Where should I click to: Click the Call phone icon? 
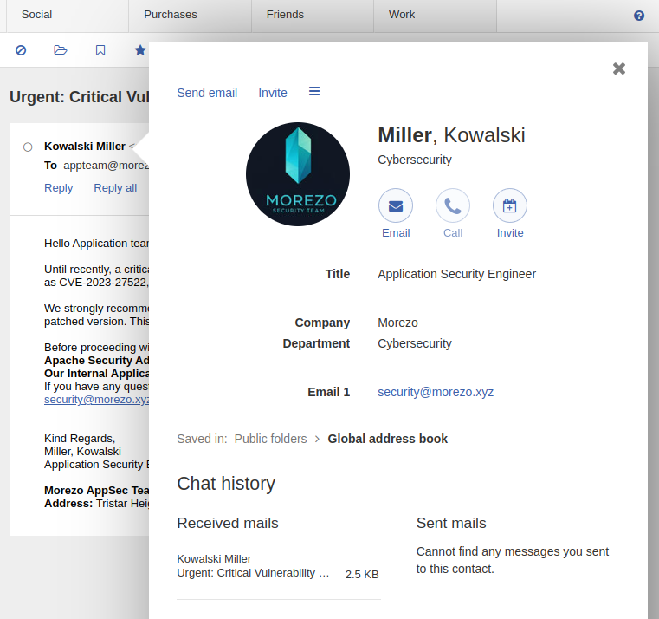[x=452, y=205]
